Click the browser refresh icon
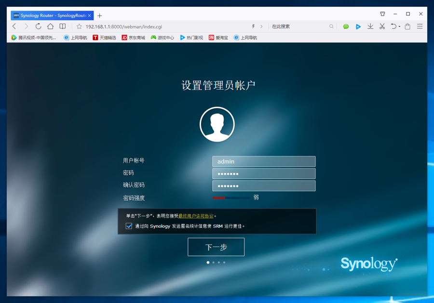 pyautogui.click(x=38, y=26)
